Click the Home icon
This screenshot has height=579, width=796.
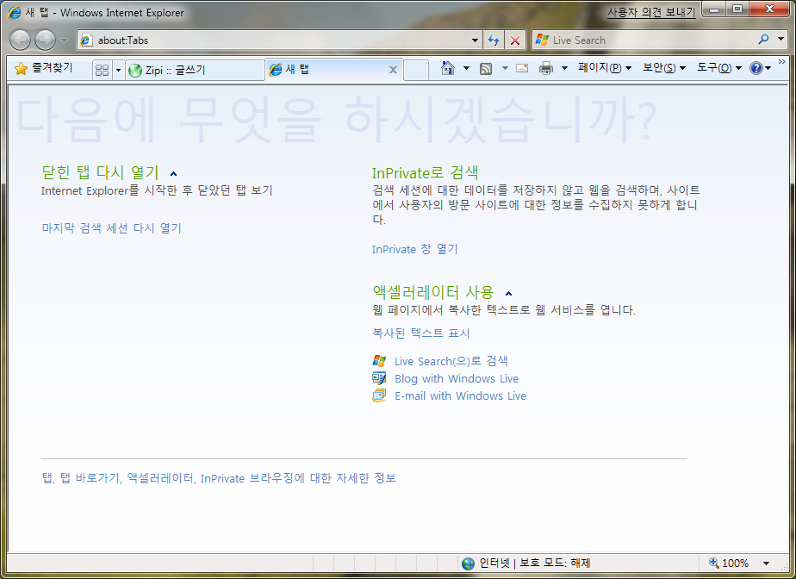point(447,68)
